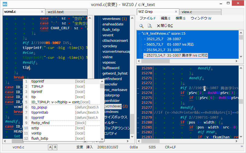
Task: Choose tipprintf [local] autocomplete entry 1
Action: 61,81
